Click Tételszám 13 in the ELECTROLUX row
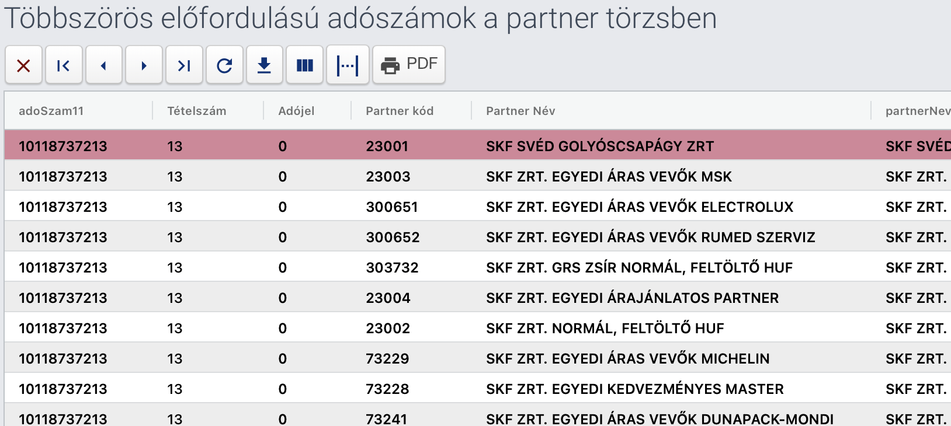 [x=175, y=207]
